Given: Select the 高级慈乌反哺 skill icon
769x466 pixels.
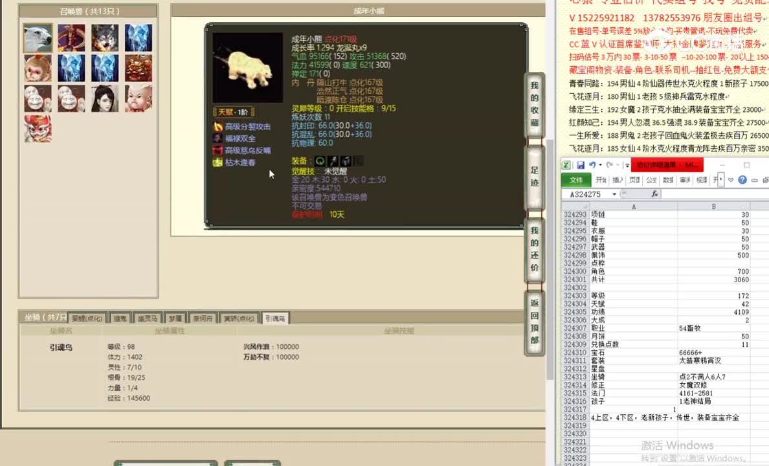Looking at the screenshot, I should click(x=218, y=149).
